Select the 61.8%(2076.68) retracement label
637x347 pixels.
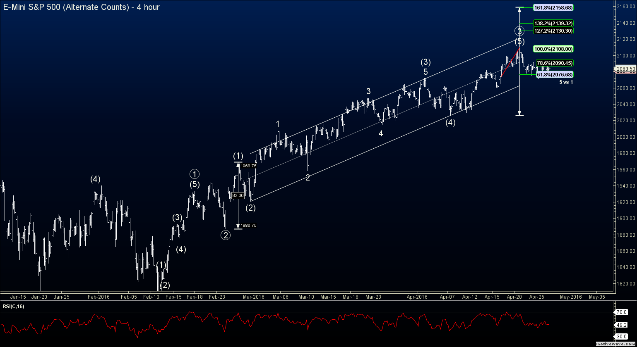[555, 74]
